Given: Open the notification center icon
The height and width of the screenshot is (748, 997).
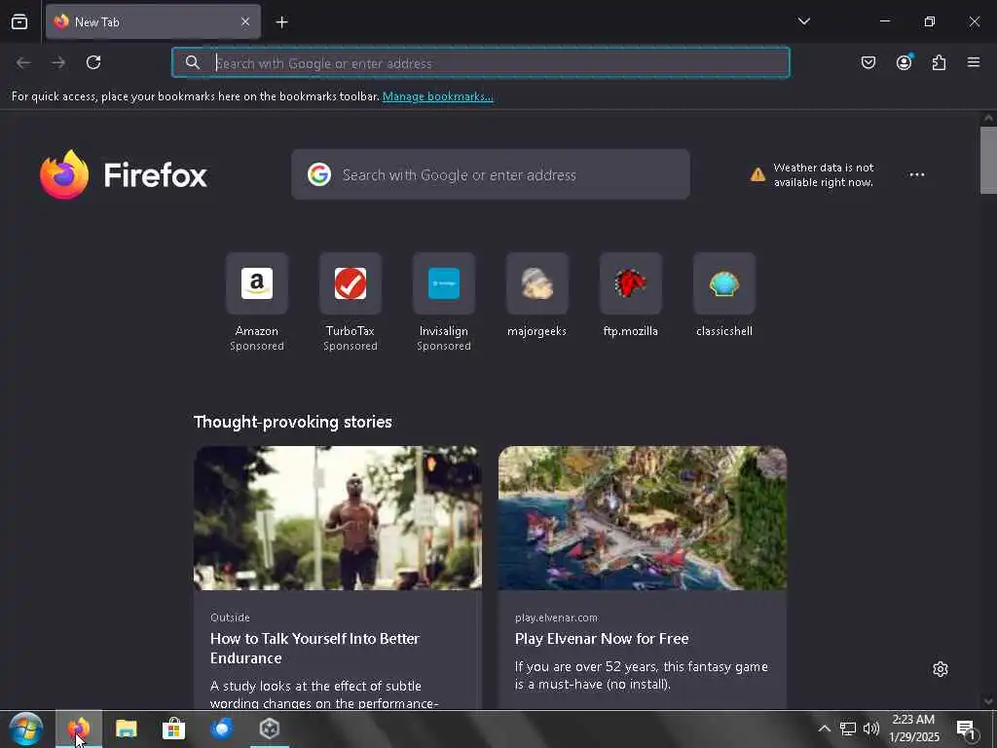Looking at the screenshot, I should [967, 729].
